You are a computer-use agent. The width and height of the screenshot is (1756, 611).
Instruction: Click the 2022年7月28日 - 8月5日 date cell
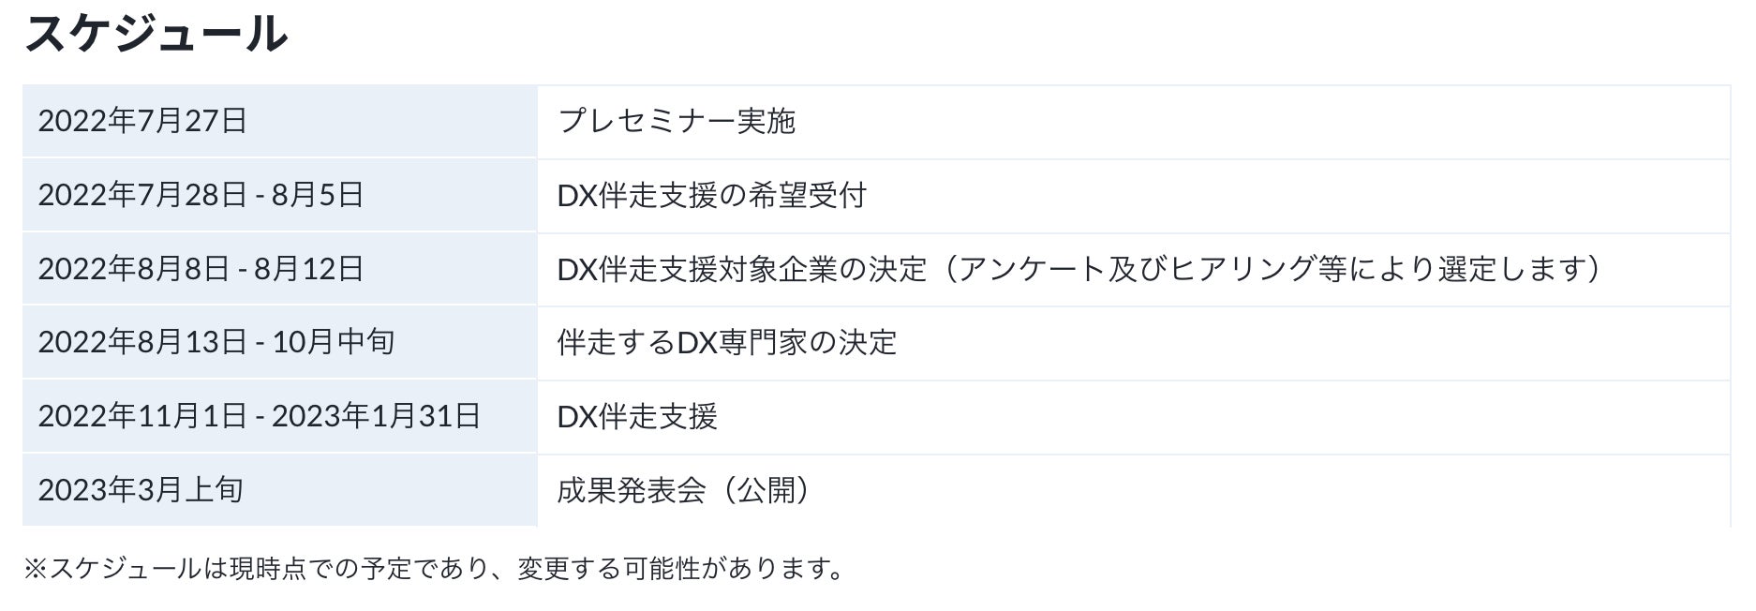click(x=201, y=195)
